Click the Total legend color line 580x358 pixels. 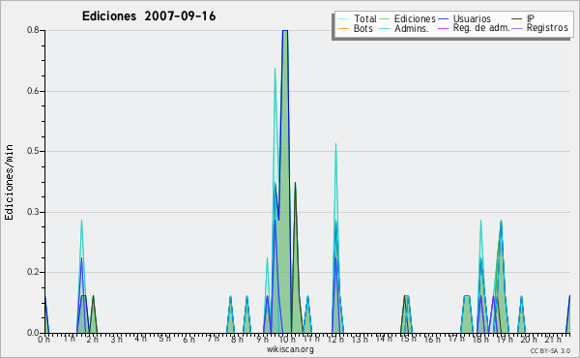[343, 19]
